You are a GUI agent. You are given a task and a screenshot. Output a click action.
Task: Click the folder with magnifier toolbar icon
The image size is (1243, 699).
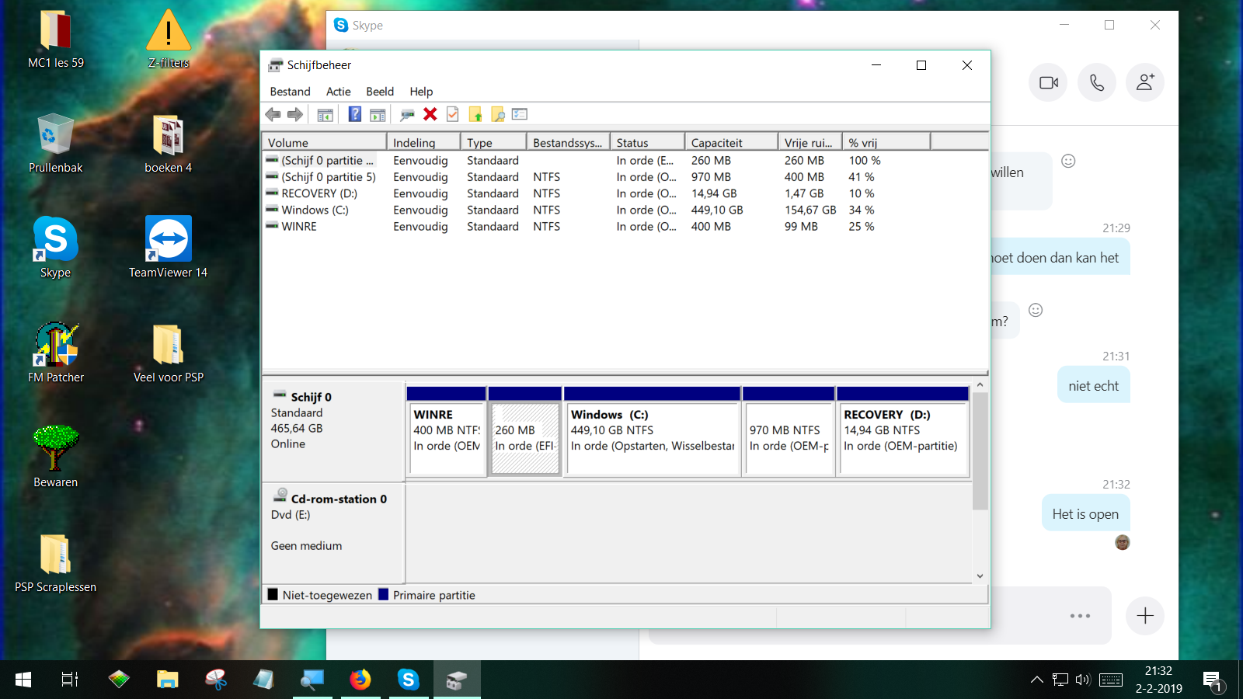coord(498,114)
